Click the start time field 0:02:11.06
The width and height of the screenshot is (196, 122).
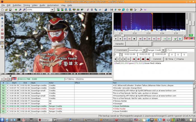click(130, 54)
